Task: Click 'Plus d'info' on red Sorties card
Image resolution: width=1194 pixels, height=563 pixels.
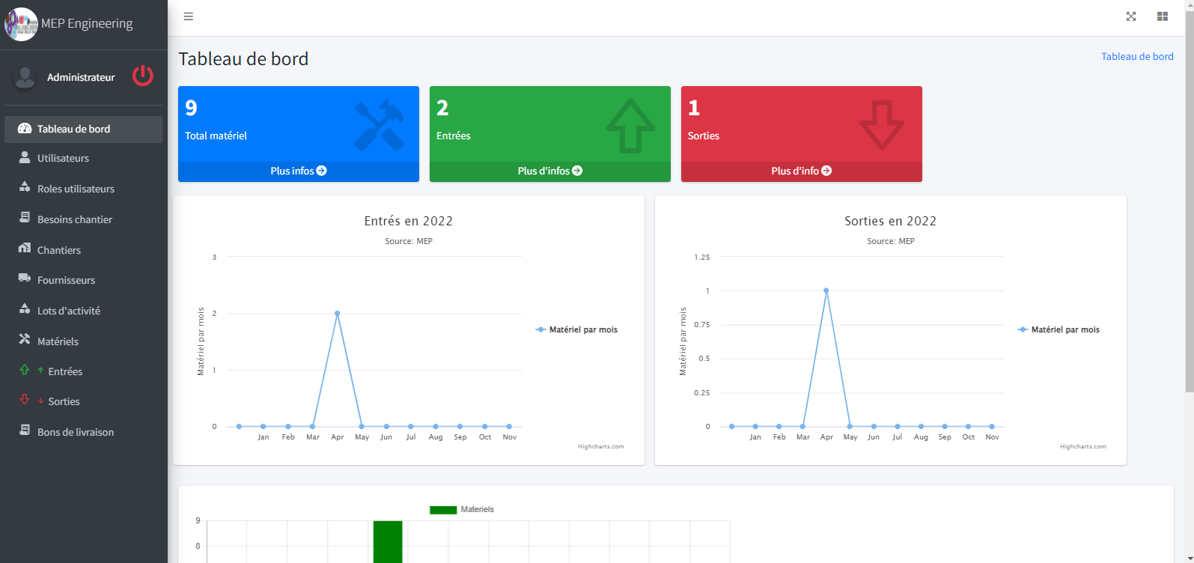Action: coord(801,171)
